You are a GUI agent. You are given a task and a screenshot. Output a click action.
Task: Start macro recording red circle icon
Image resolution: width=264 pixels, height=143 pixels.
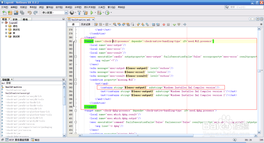[x=164, y=24]
